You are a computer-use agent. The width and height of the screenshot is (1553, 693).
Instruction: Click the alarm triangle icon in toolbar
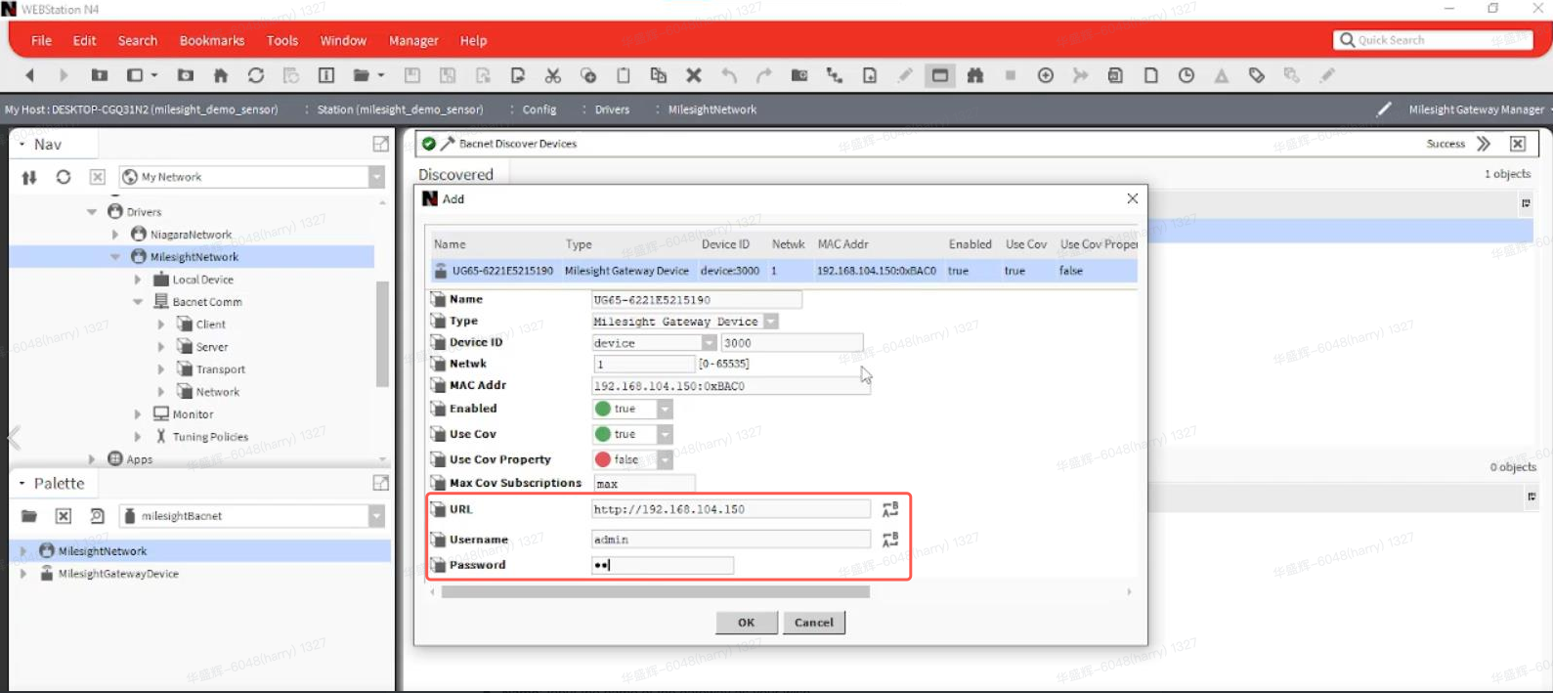coord(1222,75)
